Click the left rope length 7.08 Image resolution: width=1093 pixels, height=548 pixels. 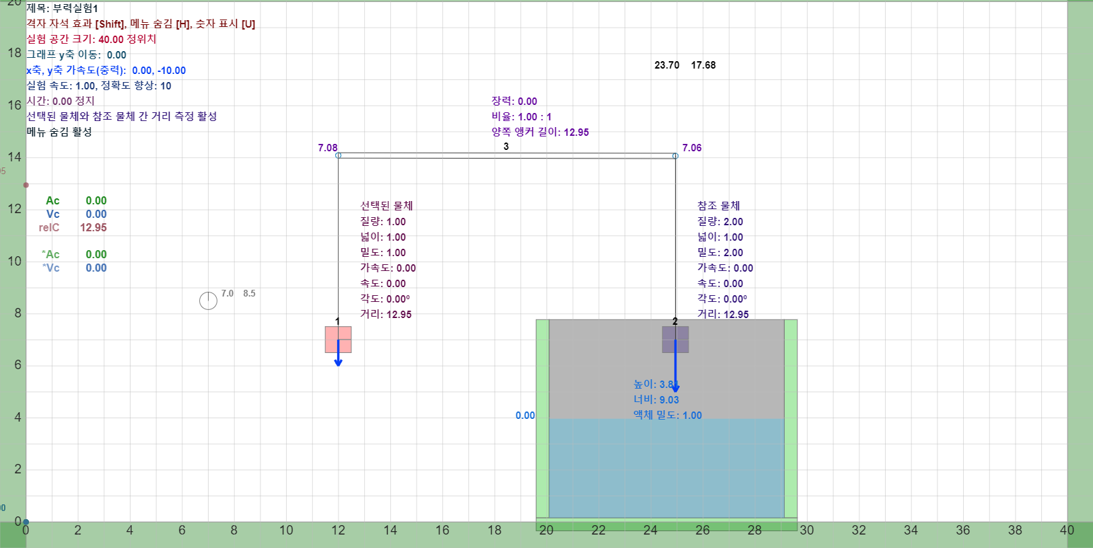pyautogui.click(x=328, y=147)
